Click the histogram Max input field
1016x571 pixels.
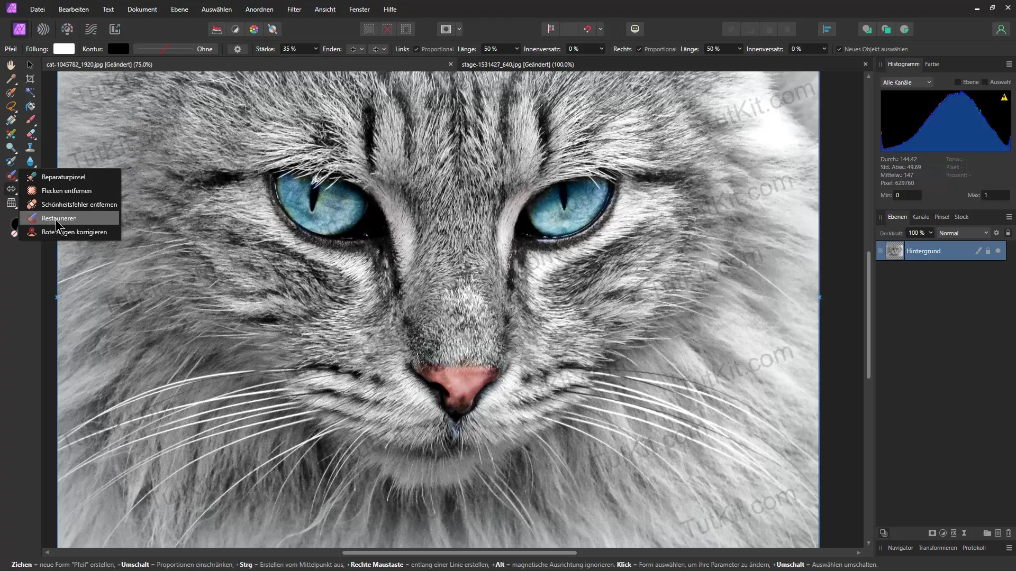tap(995, 195)
